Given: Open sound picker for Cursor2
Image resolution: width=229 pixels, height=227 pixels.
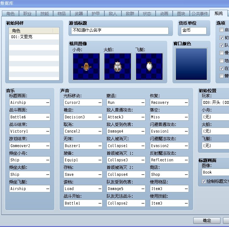Looking at the screenshot, I should coord(100,103).
